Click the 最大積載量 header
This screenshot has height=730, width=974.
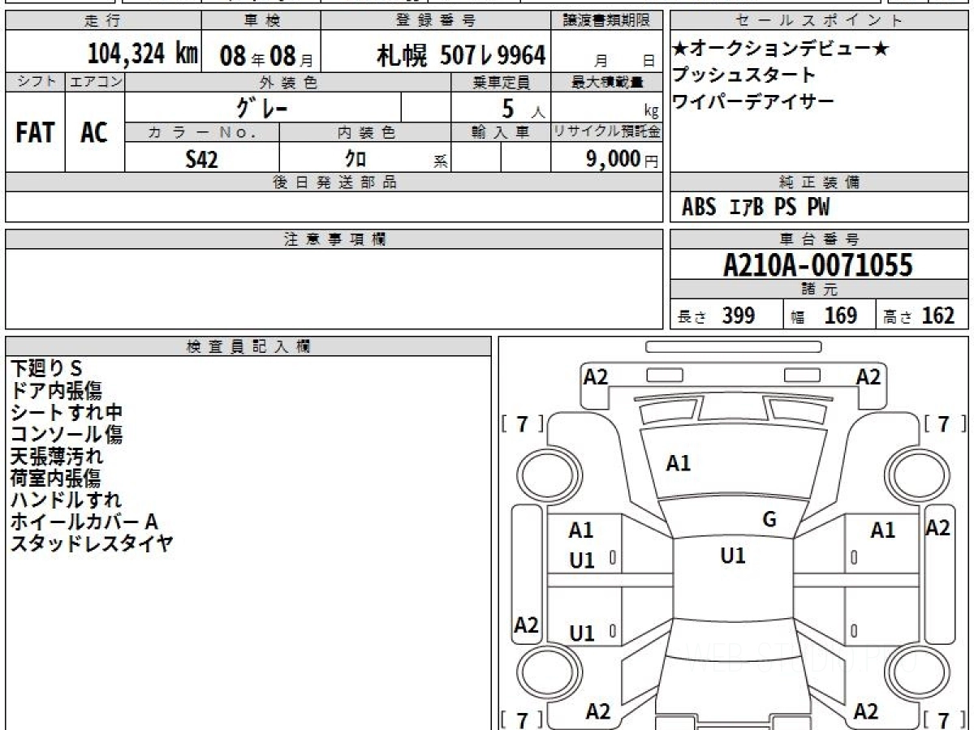(607, 82)
